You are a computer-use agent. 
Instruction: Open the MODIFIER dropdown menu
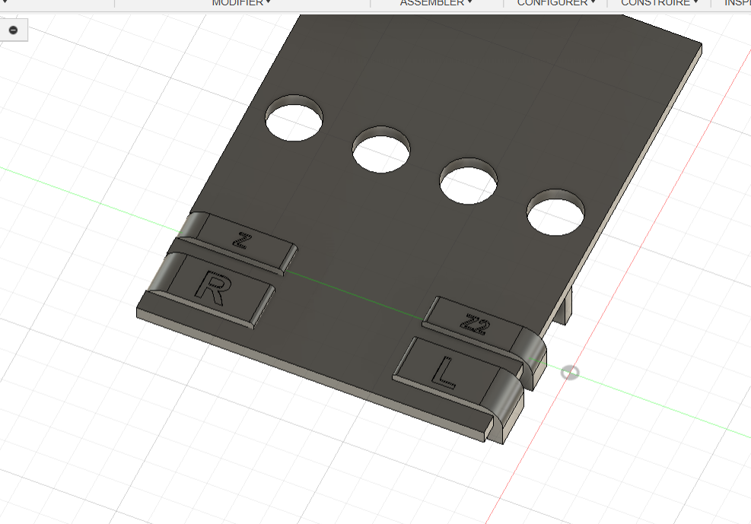coord(241,3)
